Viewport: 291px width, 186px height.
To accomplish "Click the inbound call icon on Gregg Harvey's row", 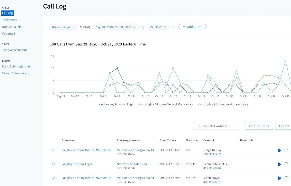I will [54, 151].
